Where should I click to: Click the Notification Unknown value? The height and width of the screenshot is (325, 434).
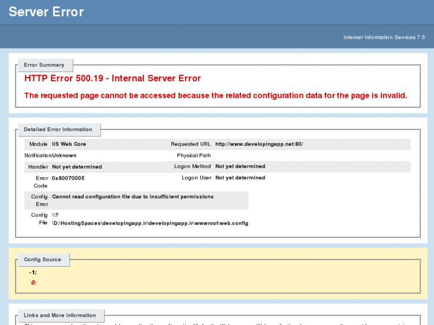click(x=64, y=156)
